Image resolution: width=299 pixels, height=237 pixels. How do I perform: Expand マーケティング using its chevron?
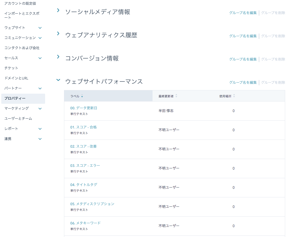click(x=40, y=109)
